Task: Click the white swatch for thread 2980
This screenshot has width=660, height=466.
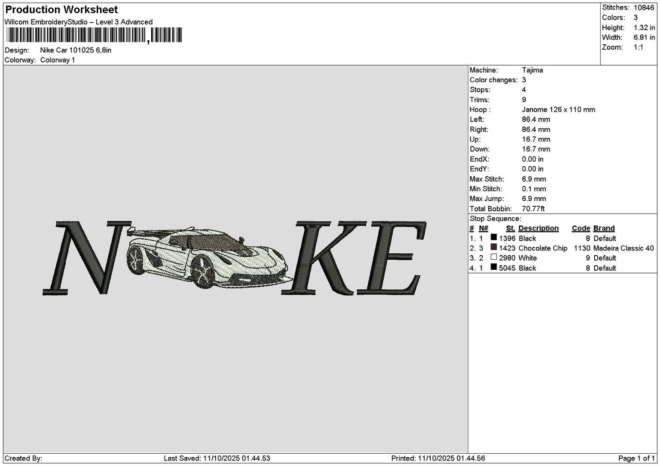Action: pyautogui.click(x=494, y=257)
